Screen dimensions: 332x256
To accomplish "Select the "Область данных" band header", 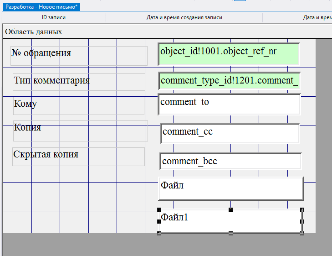I will click(33, 32).
